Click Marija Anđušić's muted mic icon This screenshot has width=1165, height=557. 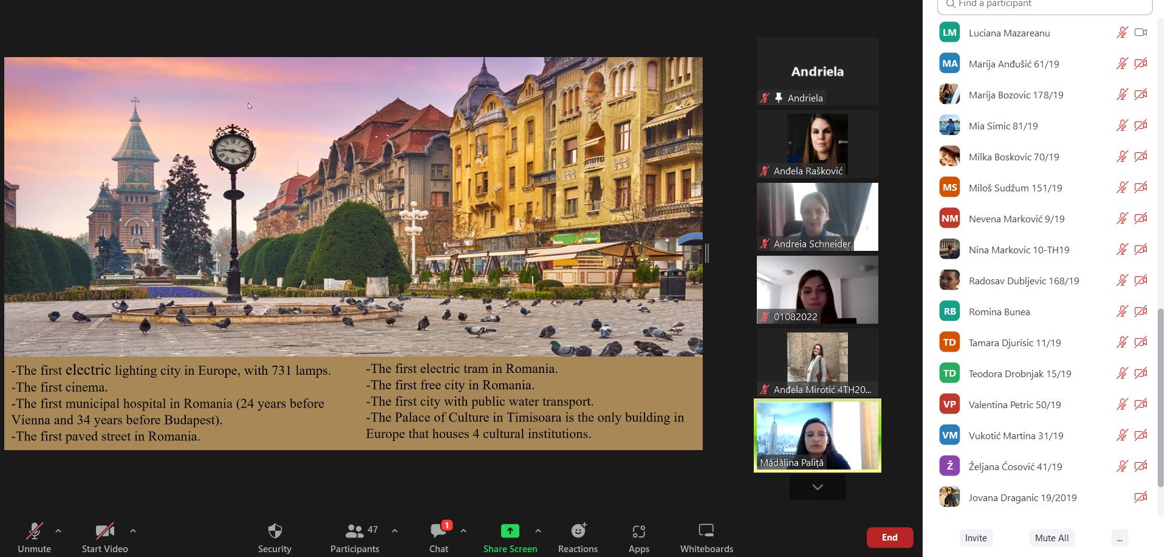click(1122, 63)
